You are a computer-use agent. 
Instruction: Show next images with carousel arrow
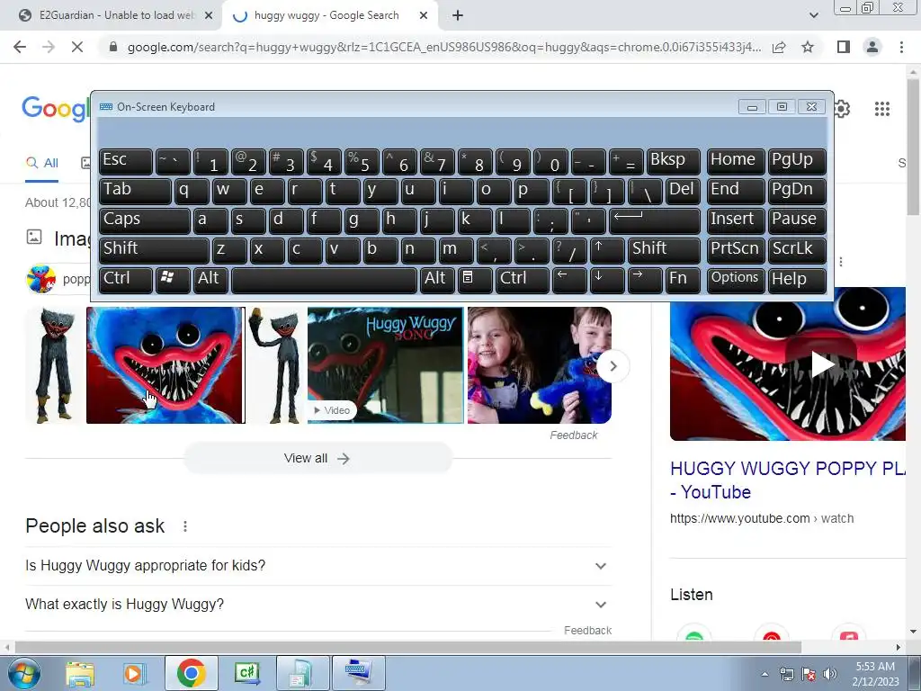pyautogui.click(x=613, y=366)
